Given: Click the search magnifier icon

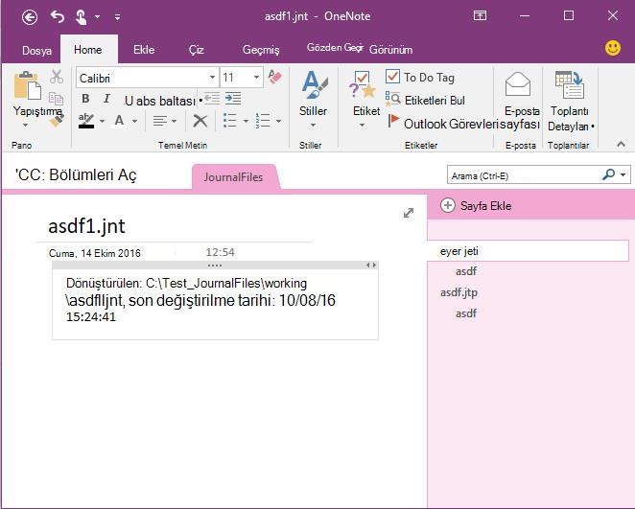Looking at the screenshot, I should tap(609, 174).
